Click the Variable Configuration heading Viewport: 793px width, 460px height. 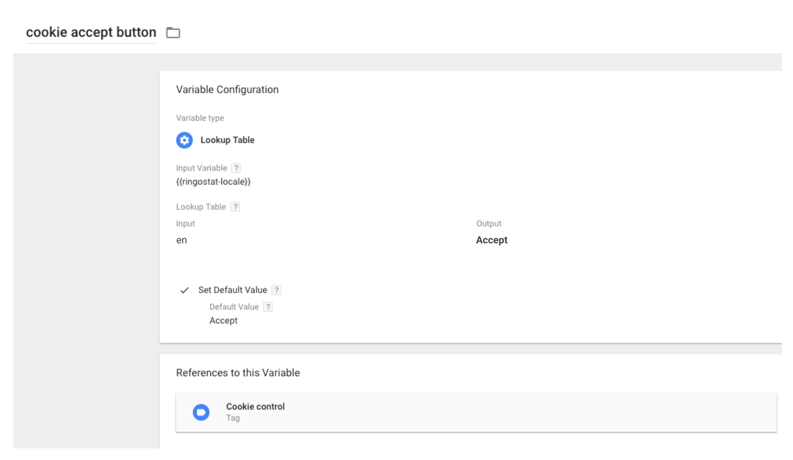(x=227, y=89)
